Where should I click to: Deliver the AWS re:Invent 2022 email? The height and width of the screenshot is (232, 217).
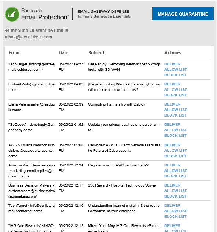[172, 165]
